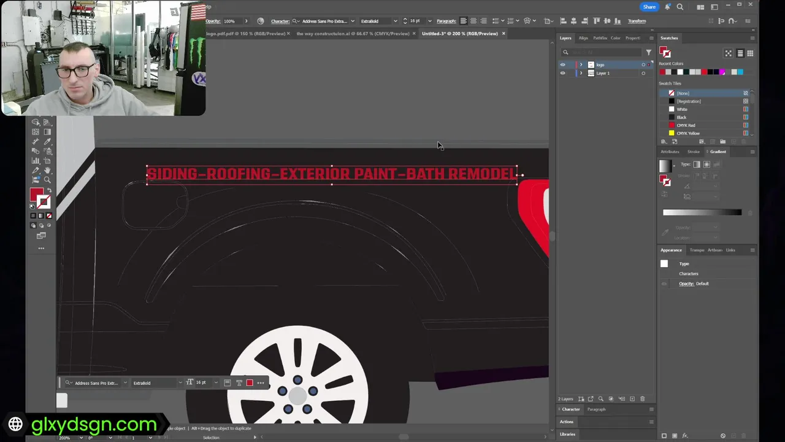
Task: Expand the logo layer contents
Action: tap(581, 64)
